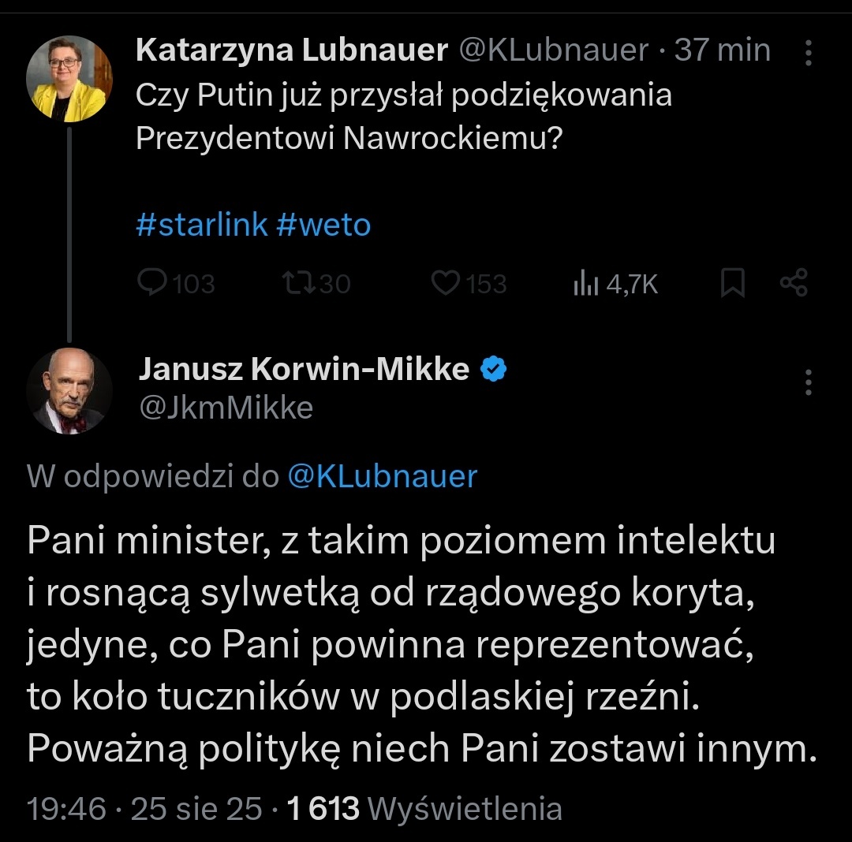Open the #weto hashtag
Screen dimensions: 852x842
324,225
